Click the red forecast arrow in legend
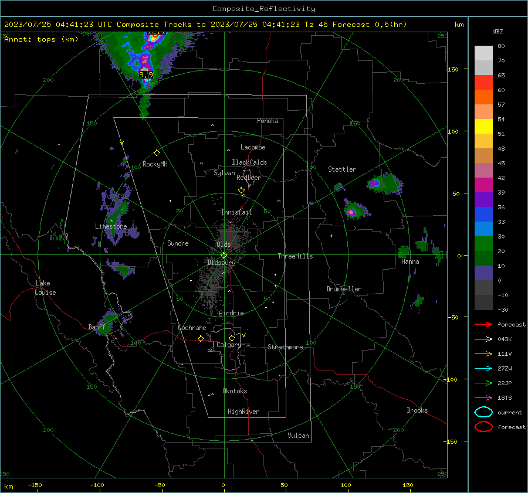 coord(483,324)
